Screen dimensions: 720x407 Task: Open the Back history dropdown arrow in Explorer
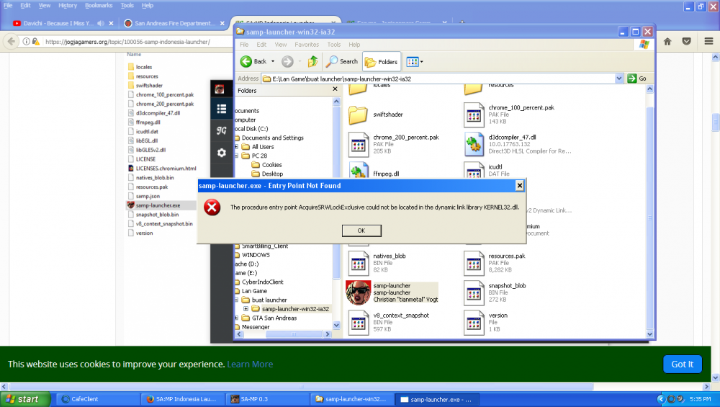click(273, 61)
